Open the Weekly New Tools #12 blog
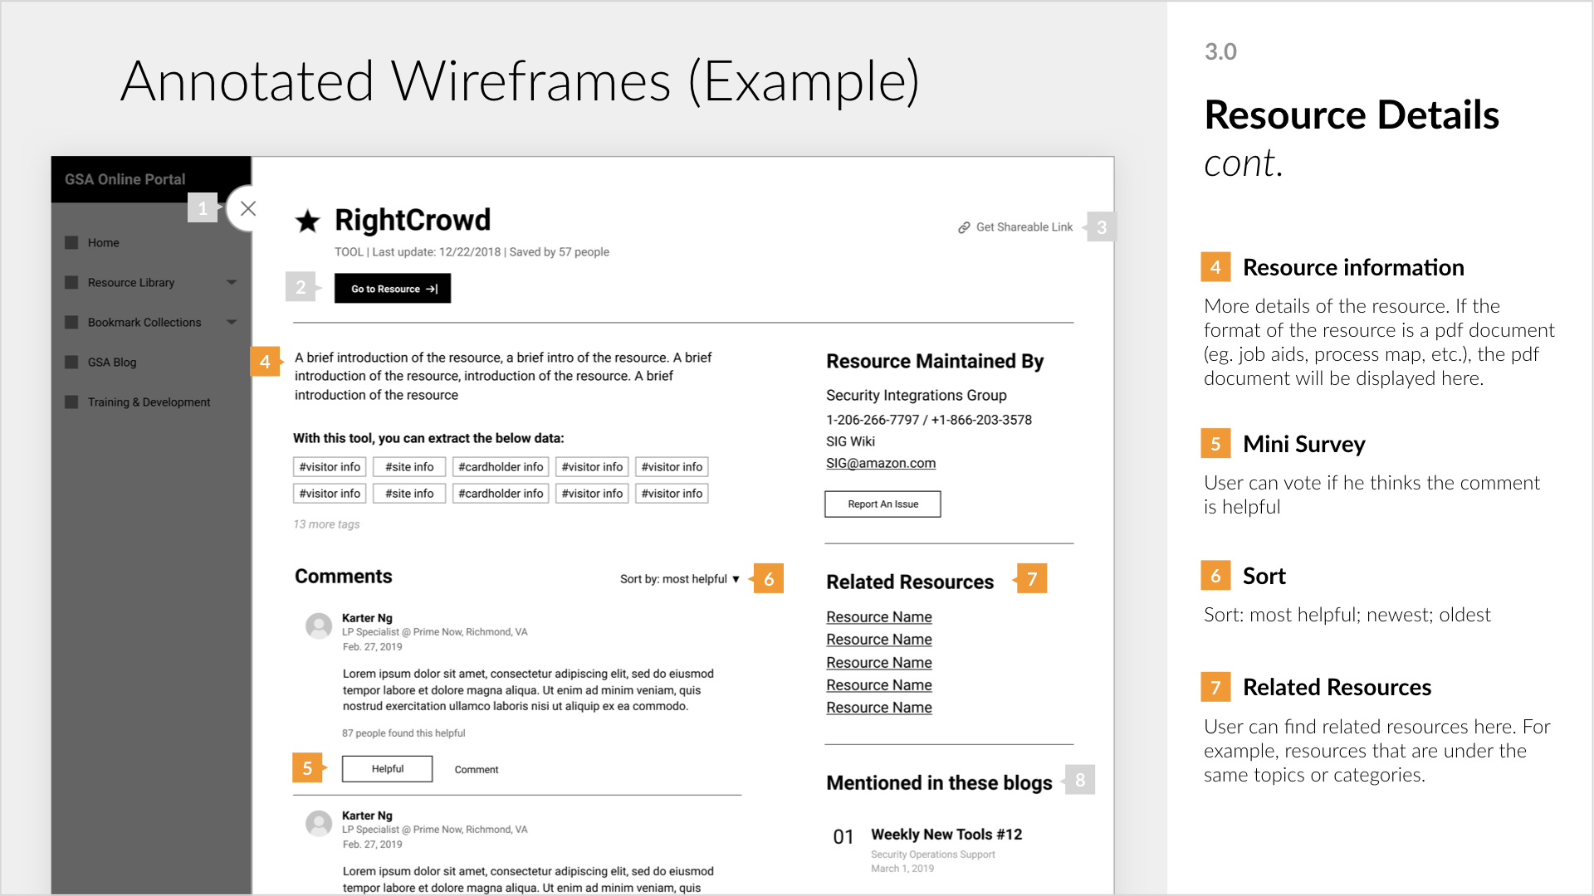This screenshot has height=896, width=1594. (946, 835)
